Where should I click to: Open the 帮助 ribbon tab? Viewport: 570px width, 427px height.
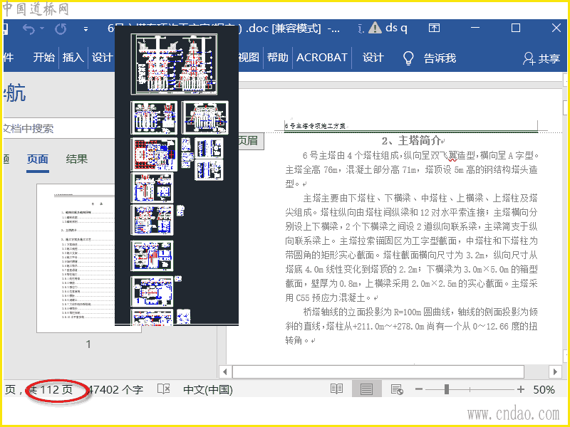click(277, 58)
